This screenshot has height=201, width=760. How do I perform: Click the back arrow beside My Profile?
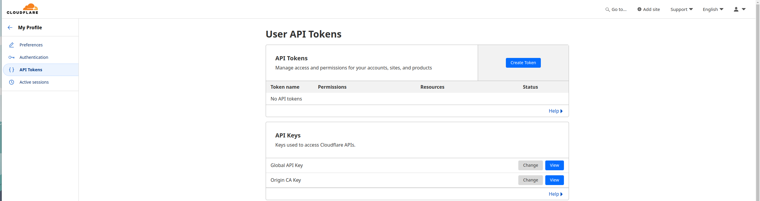[10, 27]
